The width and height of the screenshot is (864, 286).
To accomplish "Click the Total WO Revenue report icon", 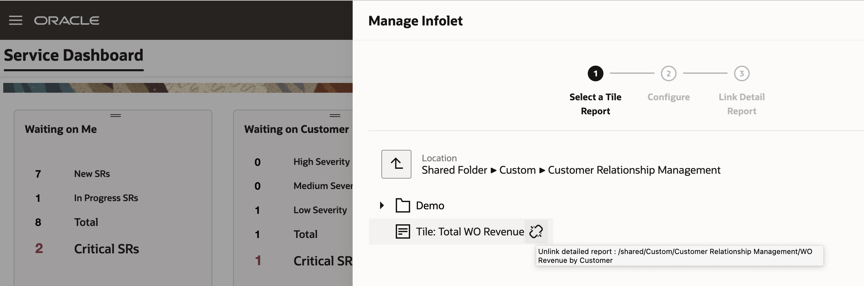I will pos(403,232).
